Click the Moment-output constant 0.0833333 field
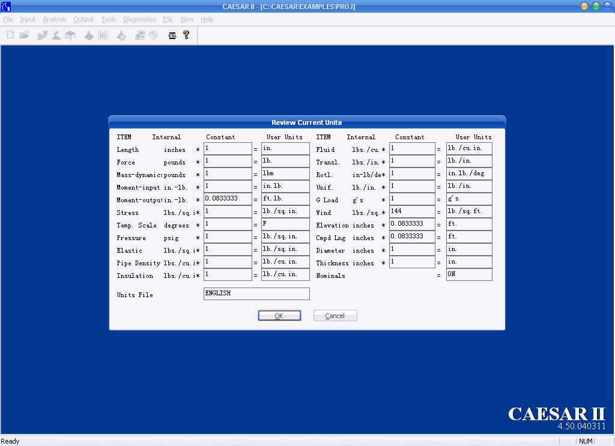This screenshot has height=446, width=615. coord(228,199)
